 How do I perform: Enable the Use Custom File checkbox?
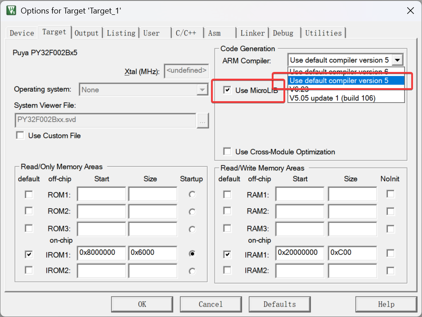pos(20,135)
